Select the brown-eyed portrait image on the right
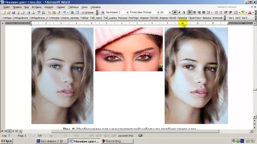Viewport: 257px width, 144px height. (x=196, y=76)
